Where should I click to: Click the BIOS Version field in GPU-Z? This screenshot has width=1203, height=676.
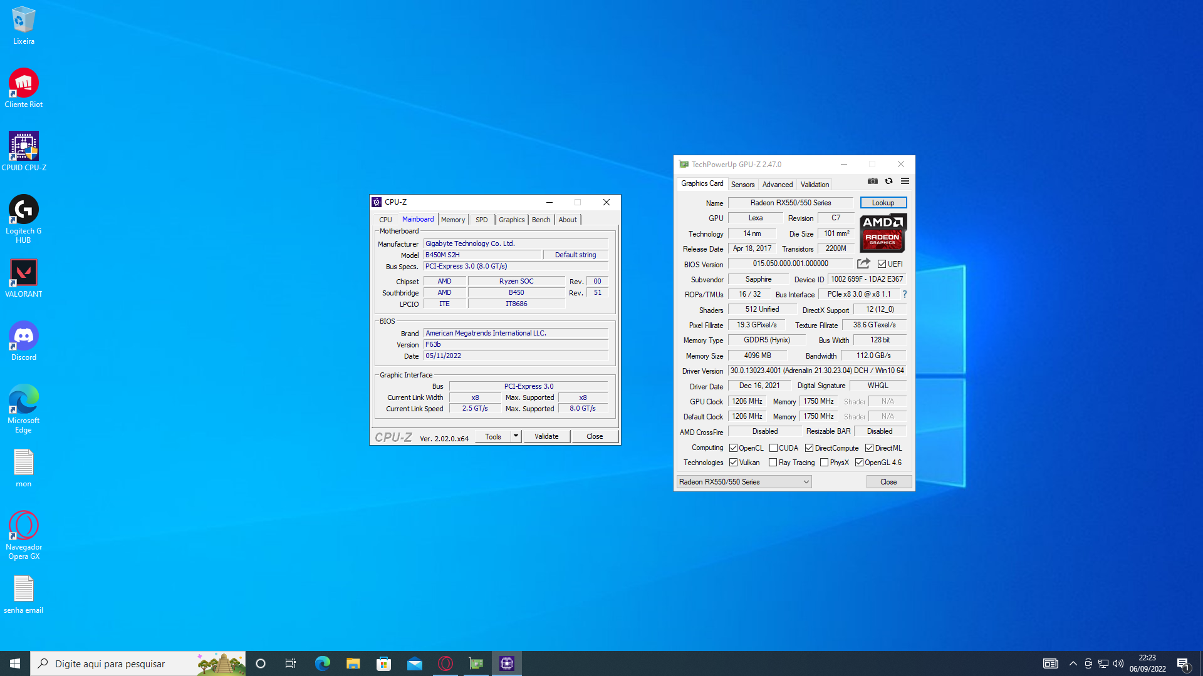point(790,264)
